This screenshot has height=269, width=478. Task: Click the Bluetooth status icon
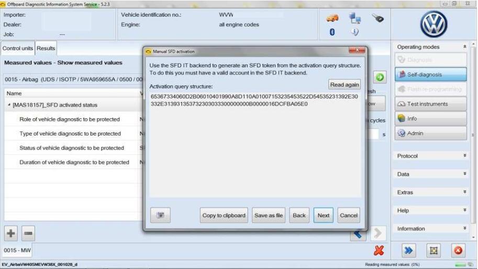[x=332, y=32]
